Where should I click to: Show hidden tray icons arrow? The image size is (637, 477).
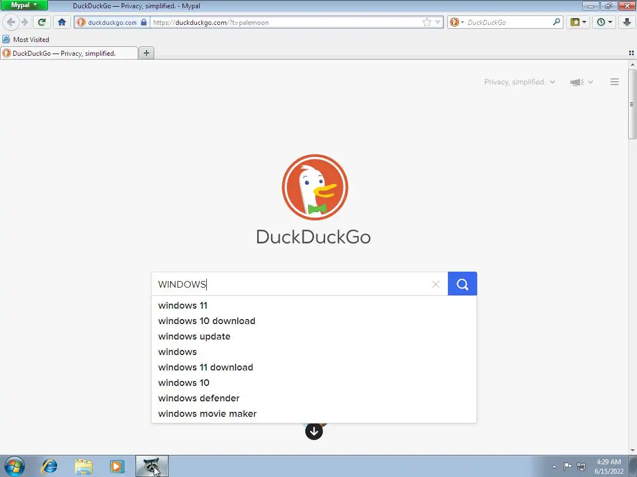pyautogui.click(x=554, y=467)
